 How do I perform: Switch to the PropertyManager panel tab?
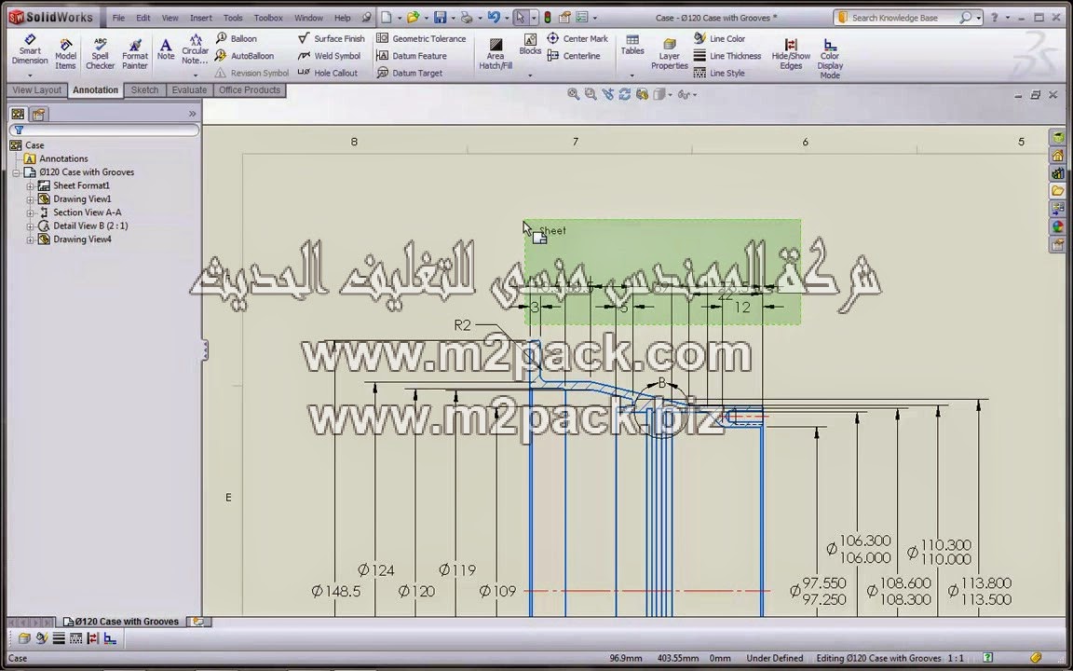[x=38, y=114]
